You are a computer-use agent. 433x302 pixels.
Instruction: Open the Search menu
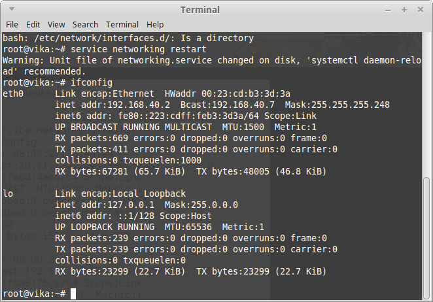[x=85, y=24]
